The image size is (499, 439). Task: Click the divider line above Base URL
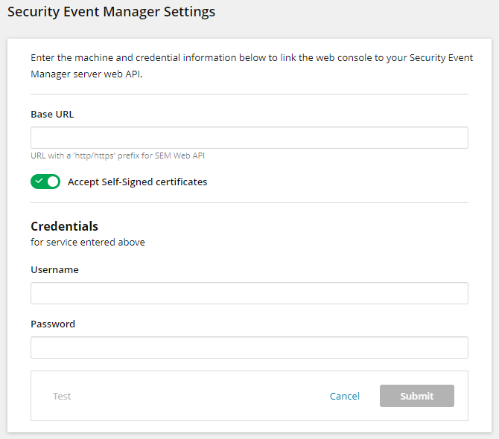(x=249, y=94)
